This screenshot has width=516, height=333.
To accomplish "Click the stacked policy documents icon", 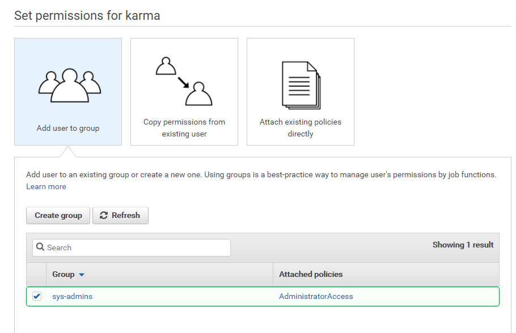I will [301, 85].
